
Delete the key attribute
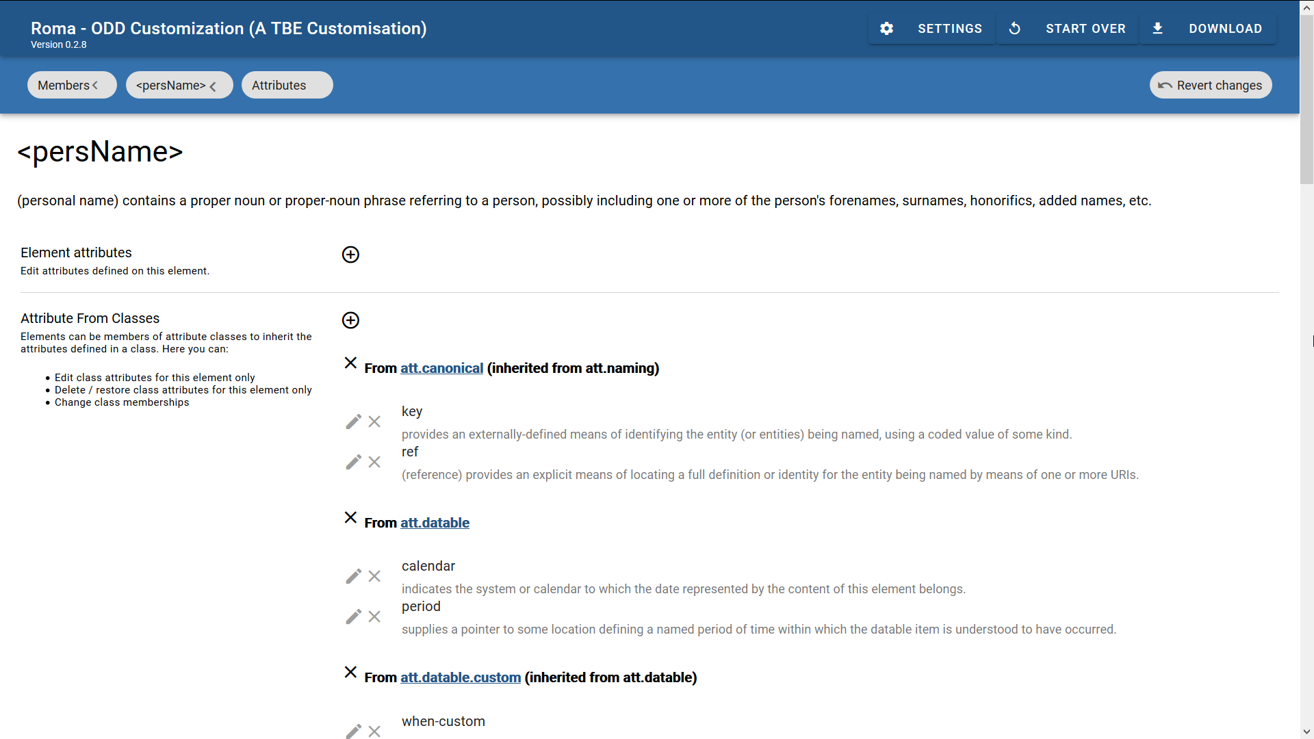pyautogui.click(x=374, y=422)
